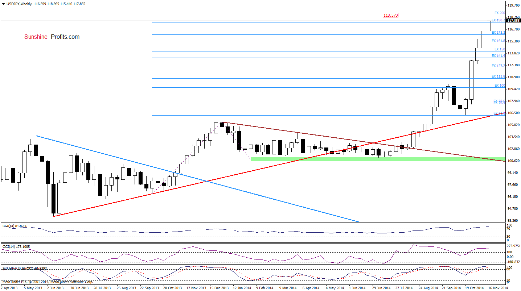Click the 12 Jan 2014 date label
Viewport: 521px width, 291px height.
tap(242, 288)
